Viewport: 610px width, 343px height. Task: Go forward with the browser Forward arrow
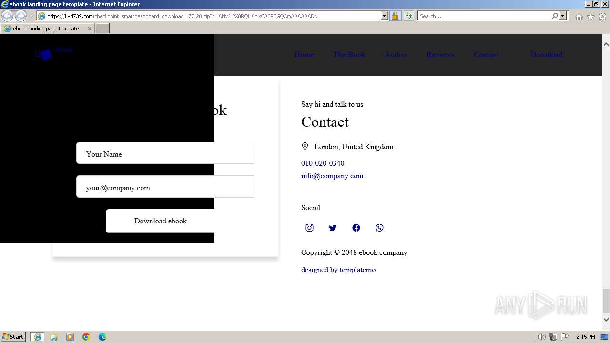[x=20, y=16]
